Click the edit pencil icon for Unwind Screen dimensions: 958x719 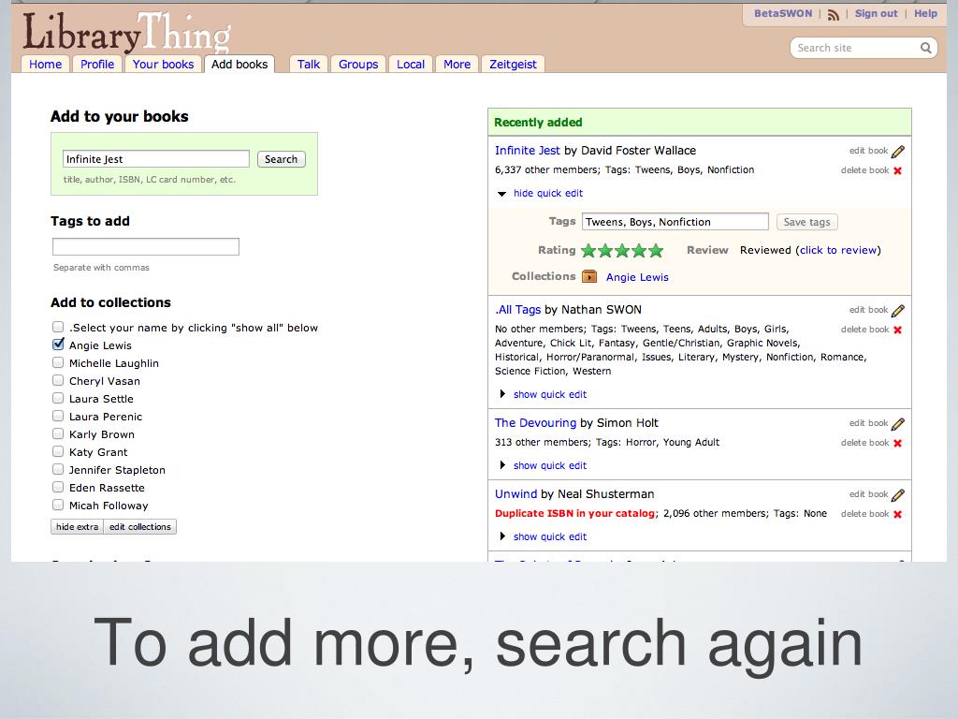pyautogui.click(x=897, y=494)
